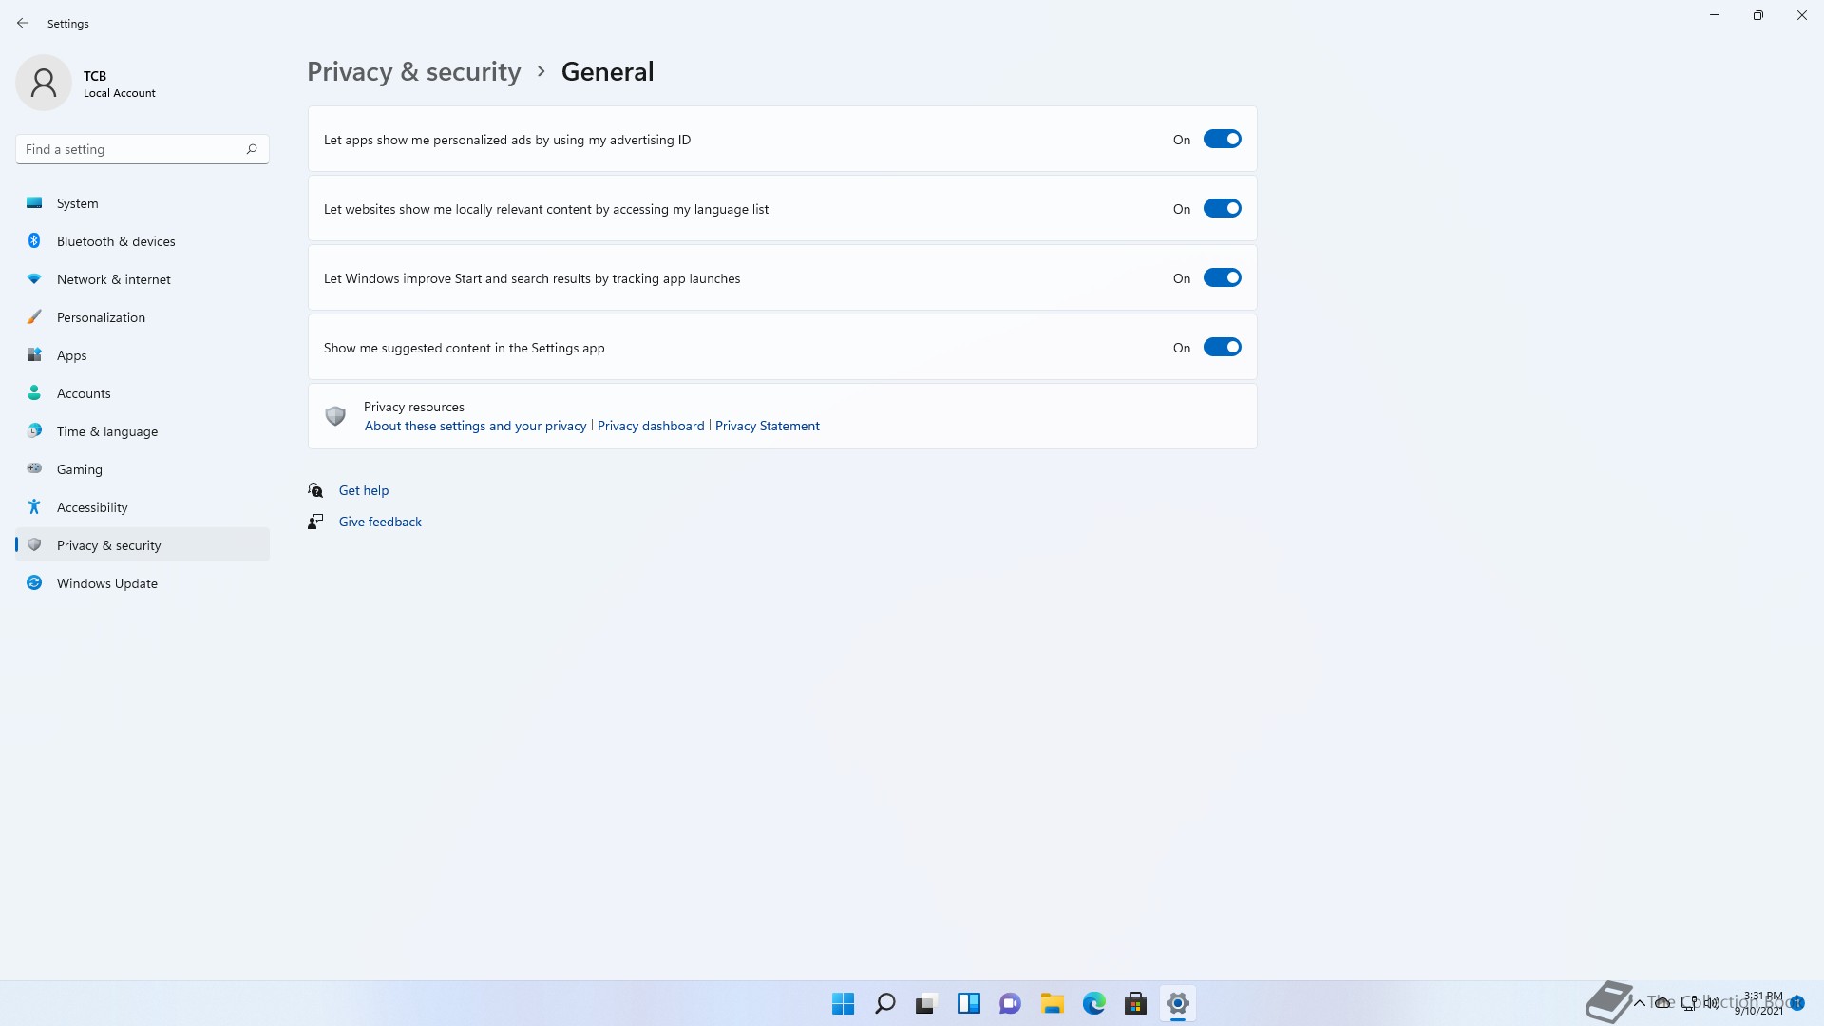Viewport: 1824px width, 1026px height.
Task: Show hidden tray icons chevron
Action: (1639, 1002)
